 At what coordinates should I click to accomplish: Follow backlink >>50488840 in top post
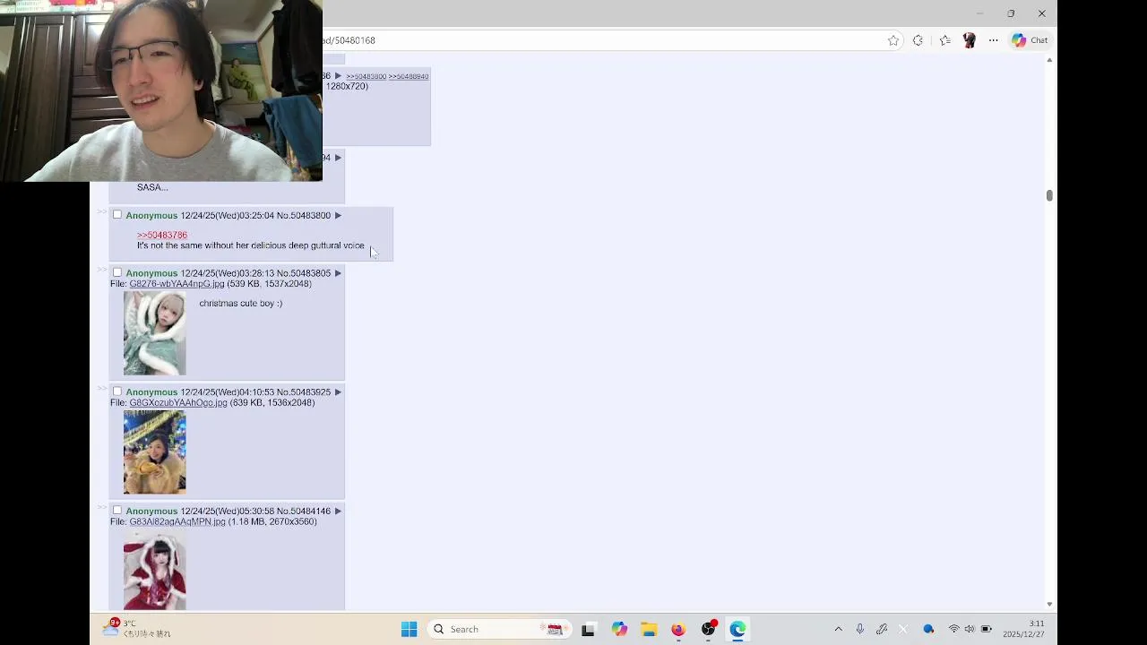(x=409, y=77)
